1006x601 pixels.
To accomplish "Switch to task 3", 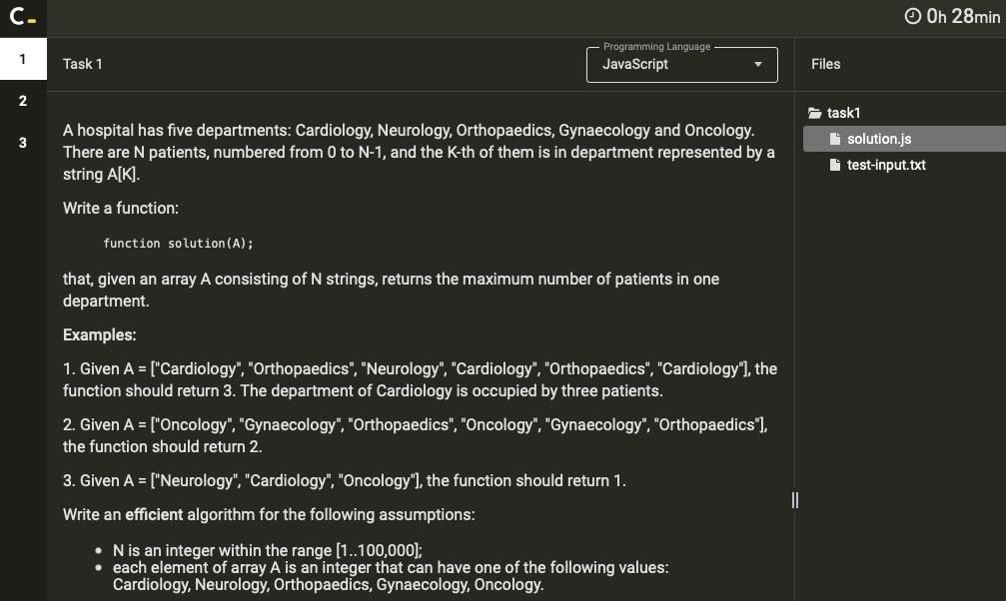I will click(22, 142).
